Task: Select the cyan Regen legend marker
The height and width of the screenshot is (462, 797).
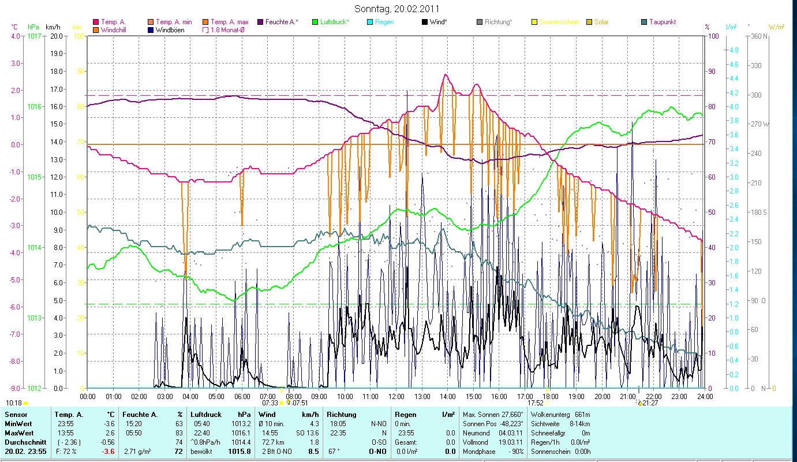Action: [370, 22]
